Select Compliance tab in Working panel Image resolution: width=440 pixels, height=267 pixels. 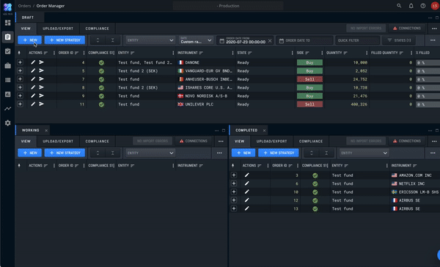pyautogui.click(x=97, y=142)
